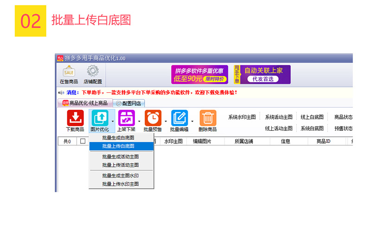The height and width of the screenshot is (225, 371).
Task: Click the 共0 count cell
Action: point(67,141)
